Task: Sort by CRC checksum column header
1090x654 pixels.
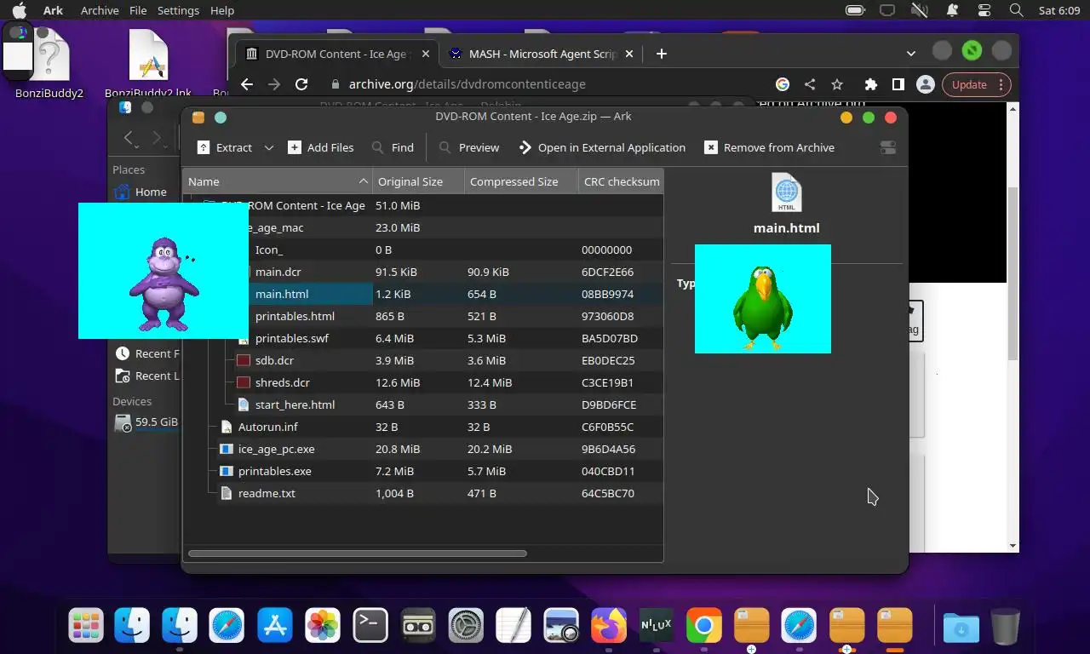Action: 621,181
